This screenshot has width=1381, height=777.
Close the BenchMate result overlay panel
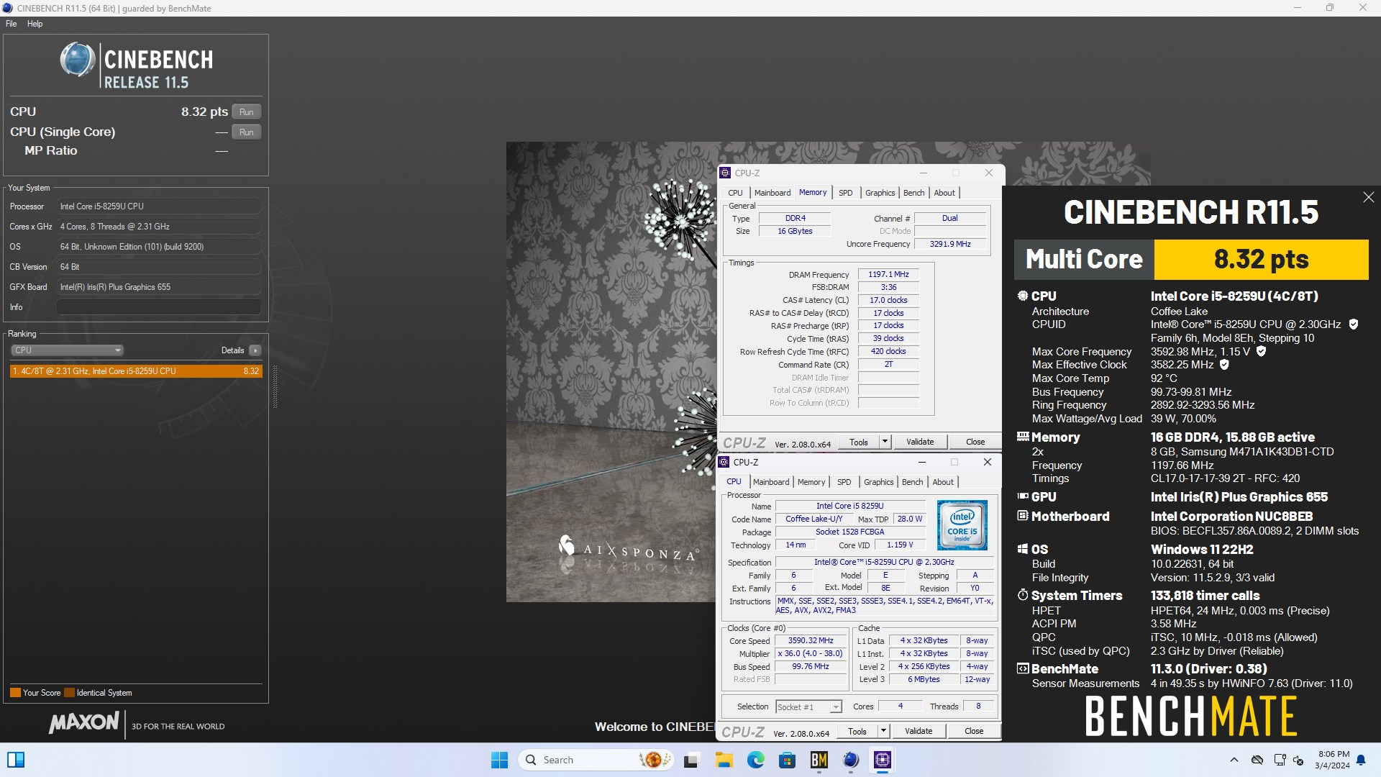pyautogui.click(x=1368, y=197)
